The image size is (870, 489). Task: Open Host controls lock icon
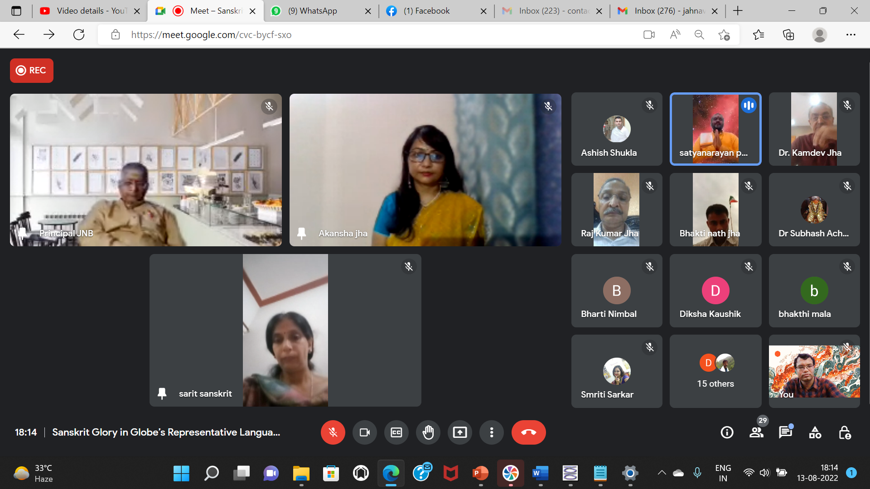pyautogui.click(x=844, y=432)
